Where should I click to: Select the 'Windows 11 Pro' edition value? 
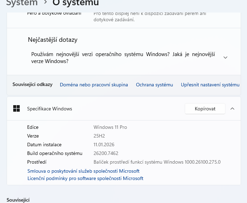pyautogui.click(x=110, y=127)
